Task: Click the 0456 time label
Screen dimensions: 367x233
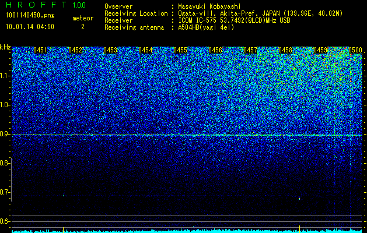Action: [215, 50]
